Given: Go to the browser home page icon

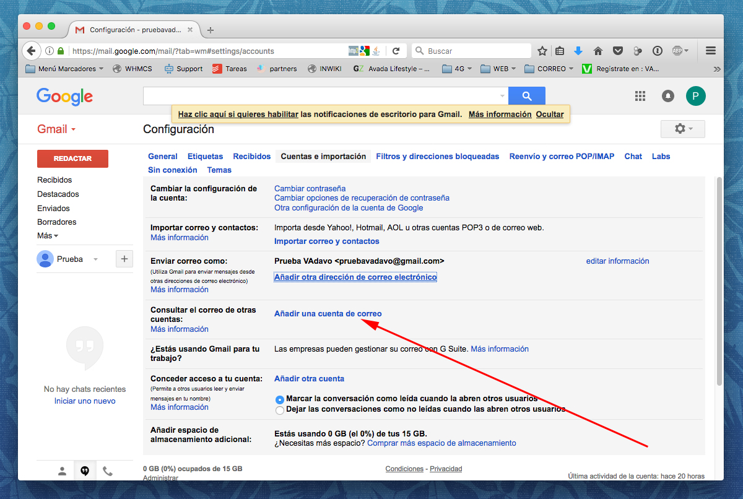Looking at the screenshot, I should click(598, 51).
